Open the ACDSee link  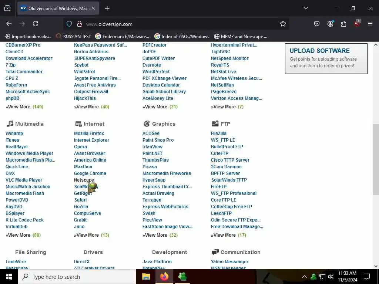click(151, 133)
